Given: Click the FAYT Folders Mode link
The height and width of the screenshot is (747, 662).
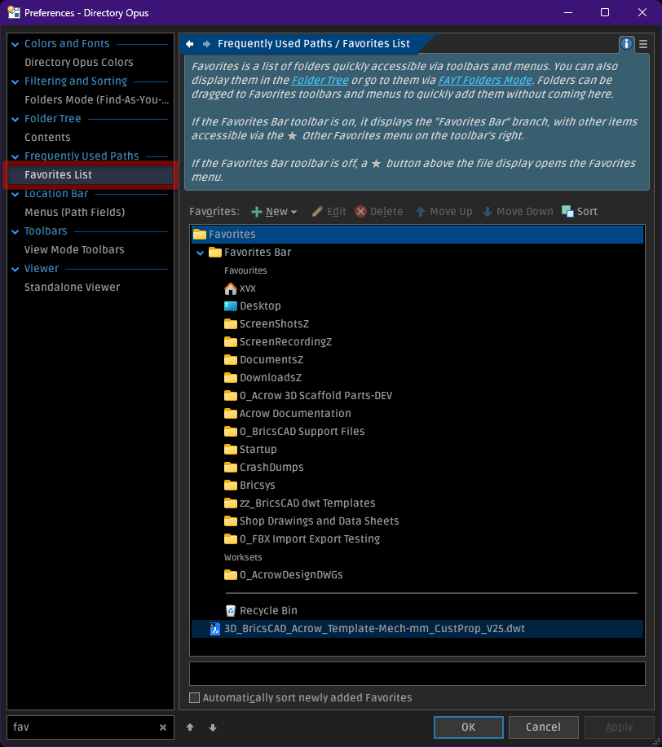Looking at the screenshot, I should (484, 80).
